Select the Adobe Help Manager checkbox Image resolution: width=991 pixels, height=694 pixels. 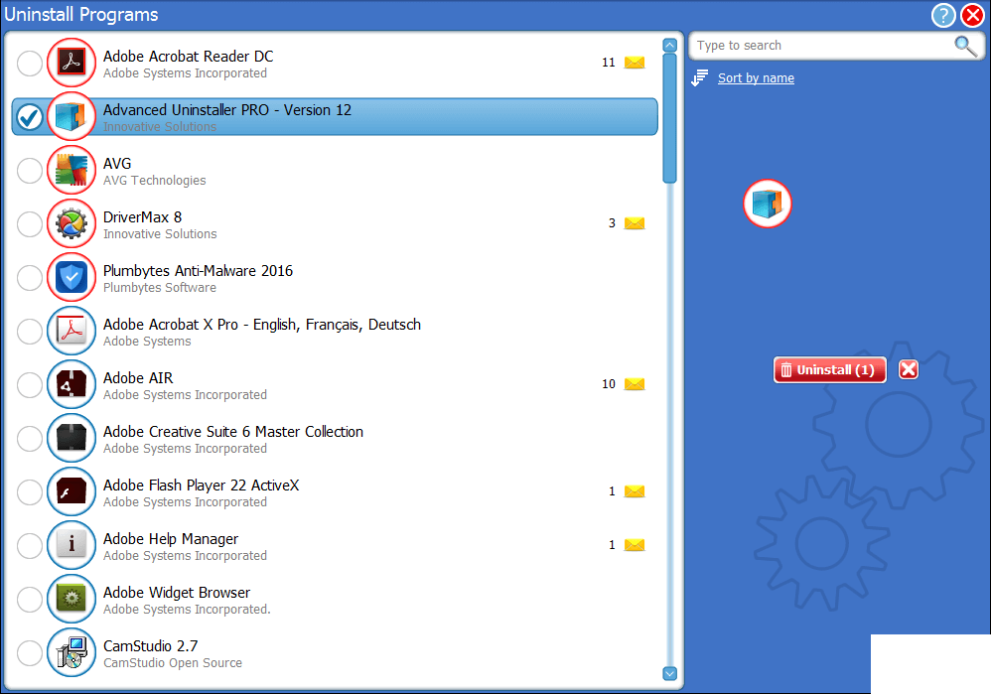point(30,546)
